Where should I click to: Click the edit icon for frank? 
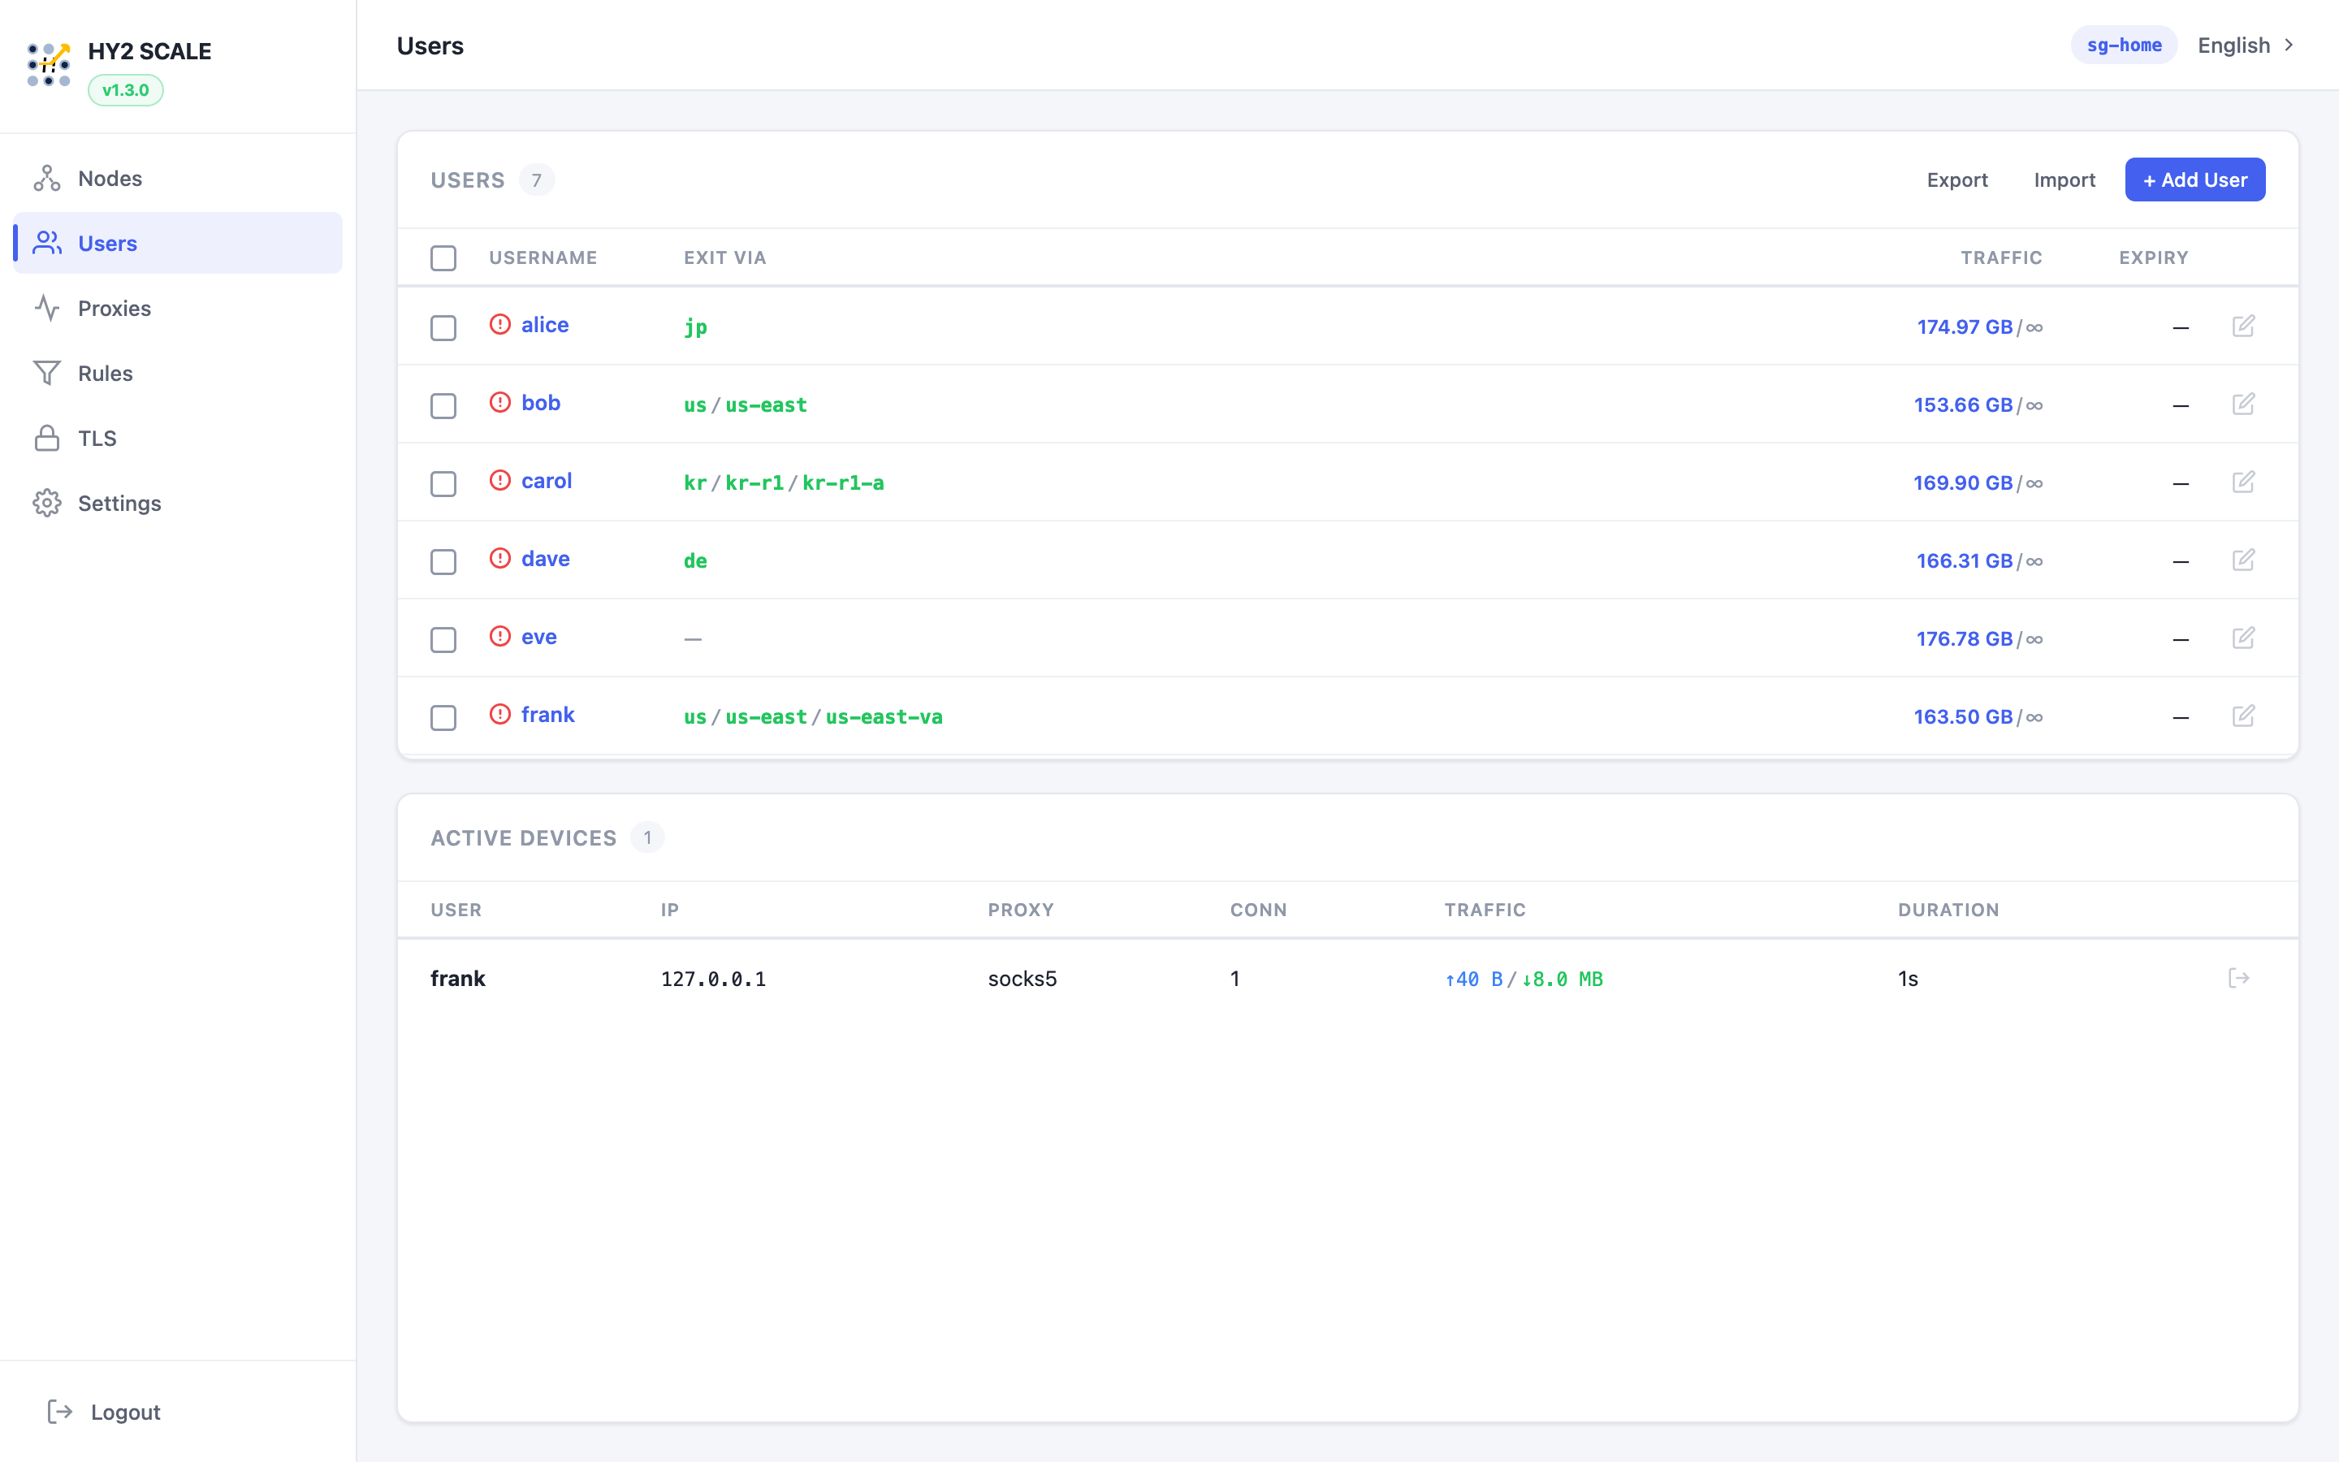click(x=2243, y=716)
